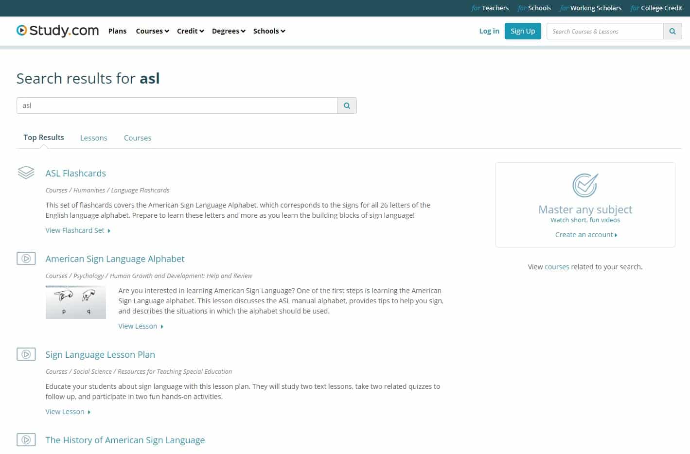The image size is (690, 454).
Task: Click View Lesson under Sign Language Lesson Plan
Action: (x=68, y=412)
